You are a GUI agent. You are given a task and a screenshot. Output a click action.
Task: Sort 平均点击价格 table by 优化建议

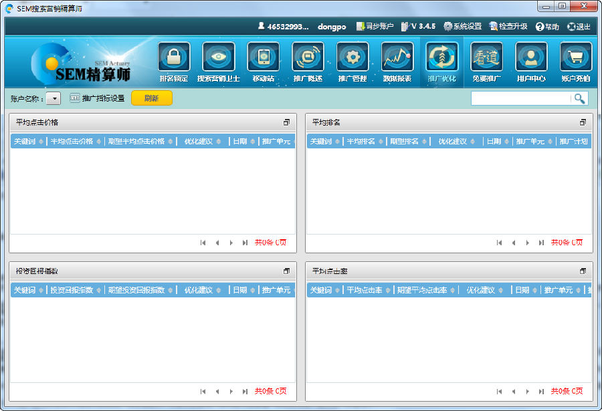[x=203, y=141]
